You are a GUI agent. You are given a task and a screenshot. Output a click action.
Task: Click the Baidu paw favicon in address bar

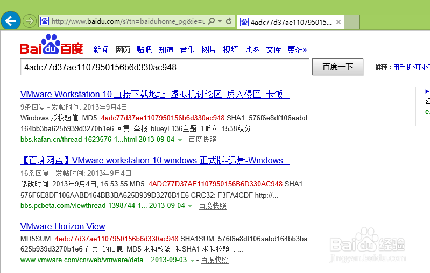click(x=45, y=21)
